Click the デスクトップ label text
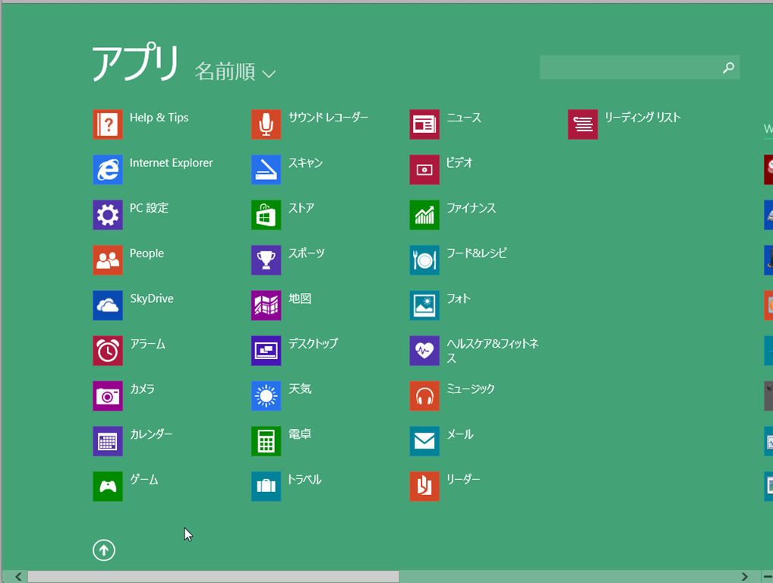The height and width of the screenshot is (583, 773). pyautogui.click(x=313, y=343)
